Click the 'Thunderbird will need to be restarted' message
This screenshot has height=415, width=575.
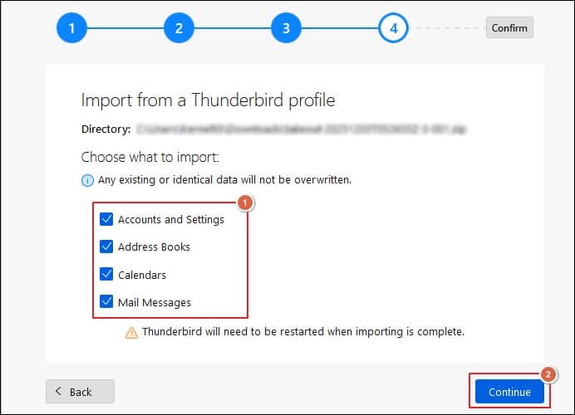[303, 332]
